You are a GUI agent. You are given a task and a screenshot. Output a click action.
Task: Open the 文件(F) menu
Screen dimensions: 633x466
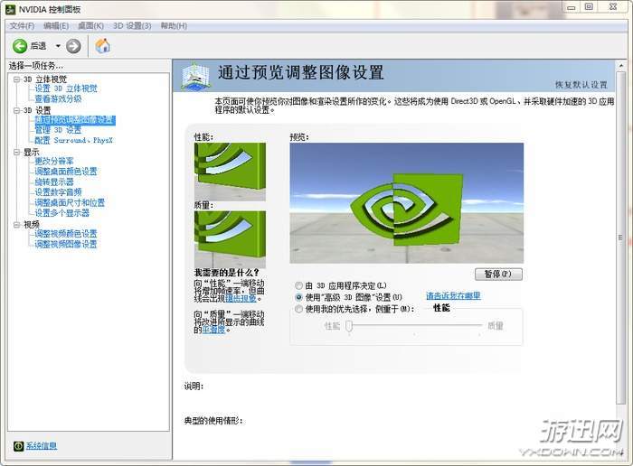pyautogui.click(x=22, y=26)
